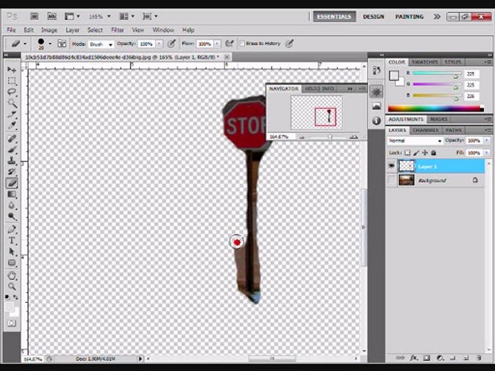The height and width of the screenshot is (371, 495).
Task: Select the Brush tool in toolbox
Action: click(x=12, y=149)
